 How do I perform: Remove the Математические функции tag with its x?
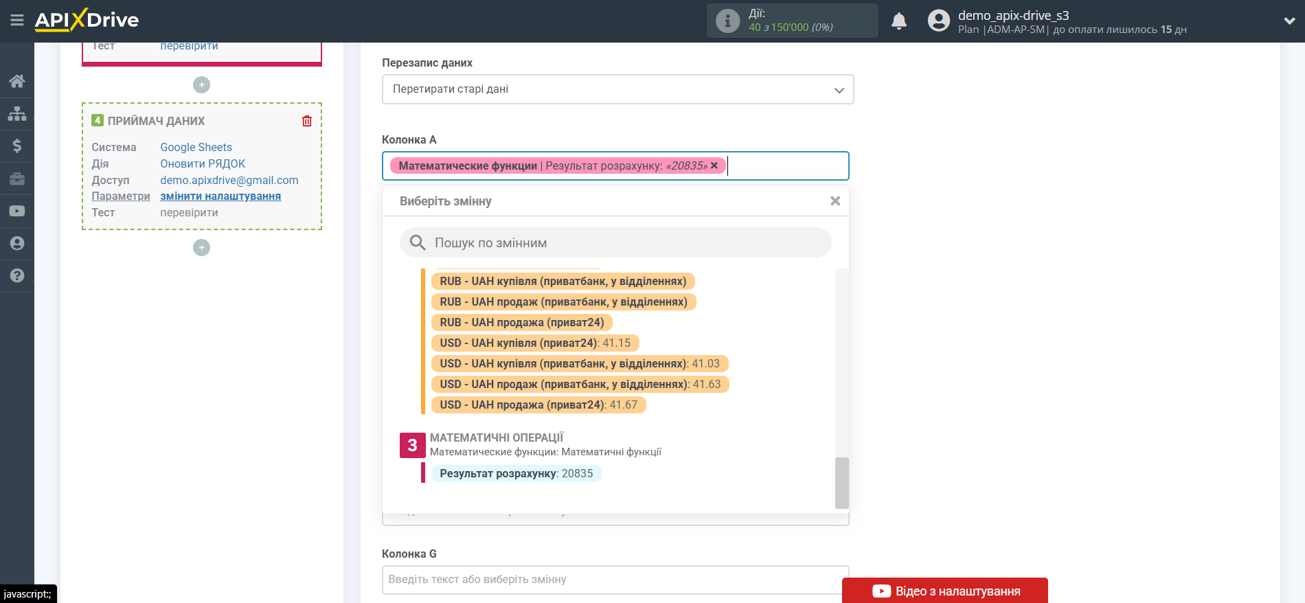coord(714,166)
